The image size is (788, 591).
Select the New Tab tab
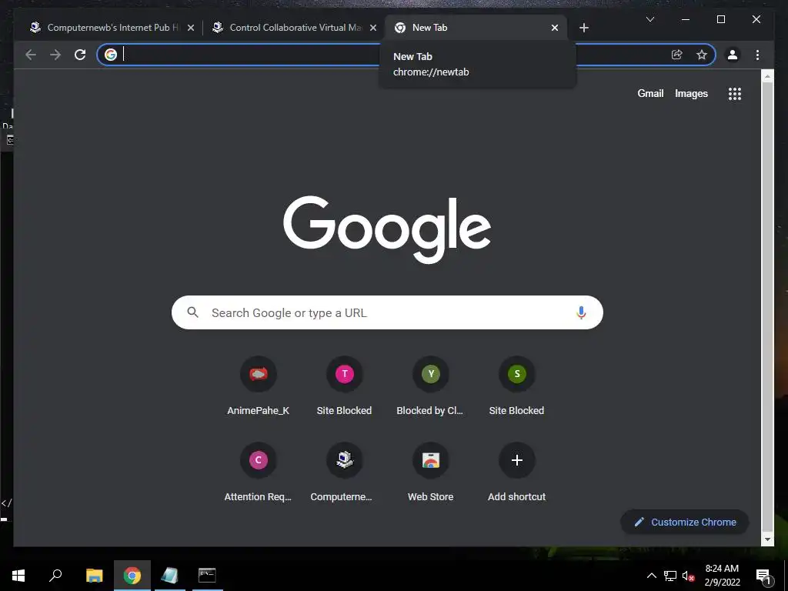[x=476, y=28]
